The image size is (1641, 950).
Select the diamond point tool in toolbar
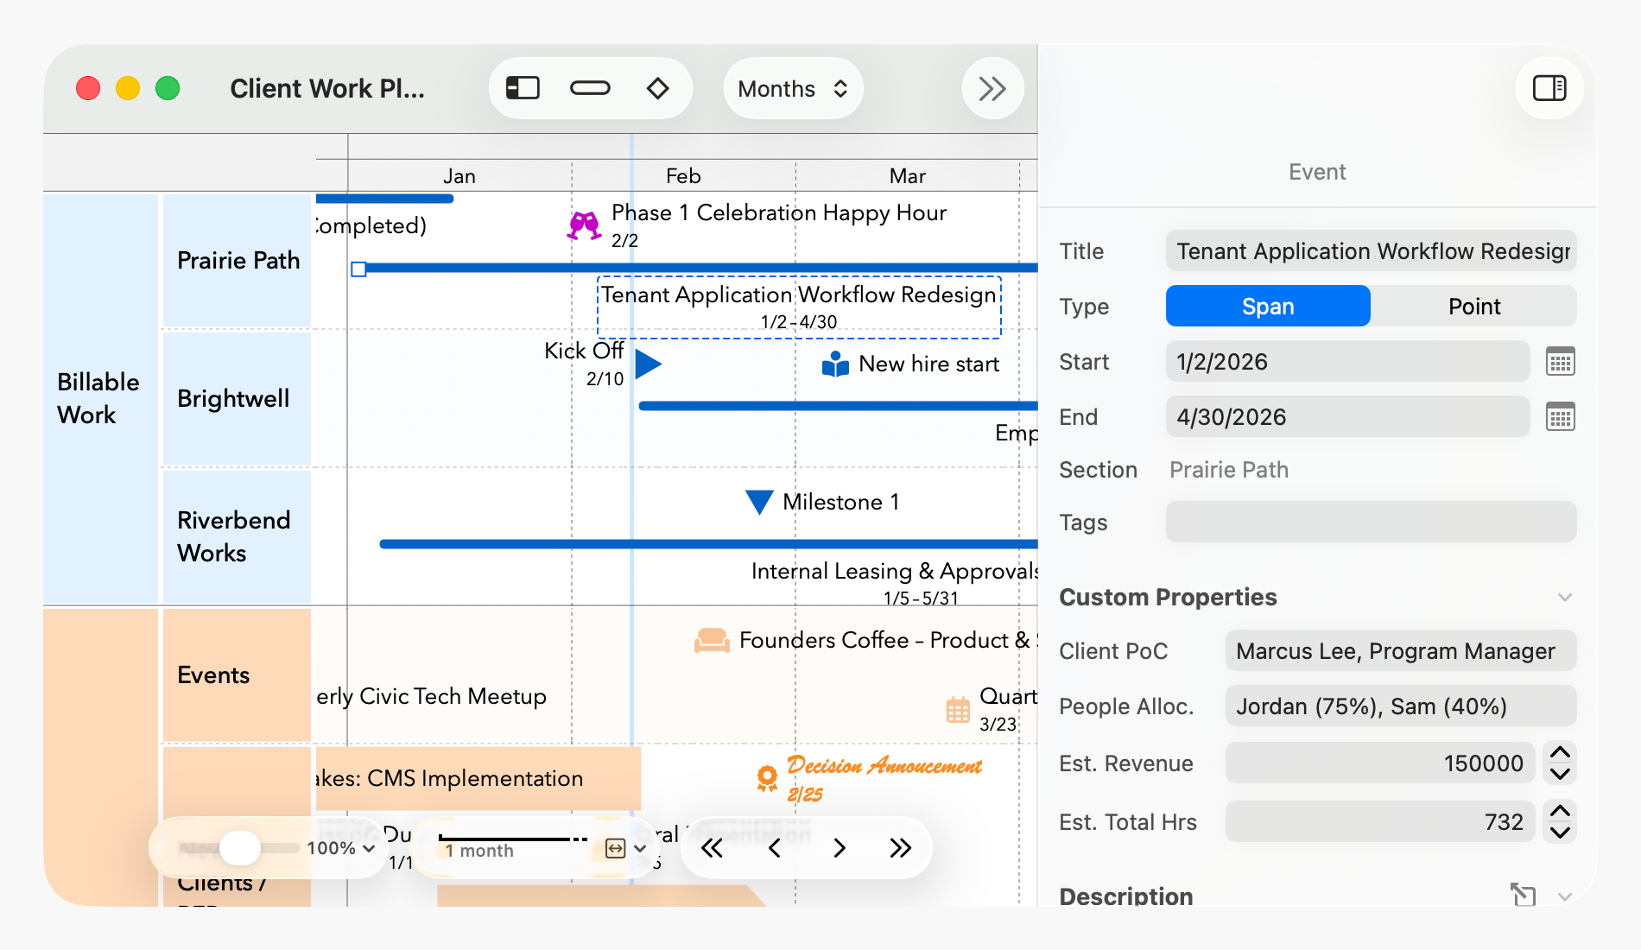click(x=657, y=87)
